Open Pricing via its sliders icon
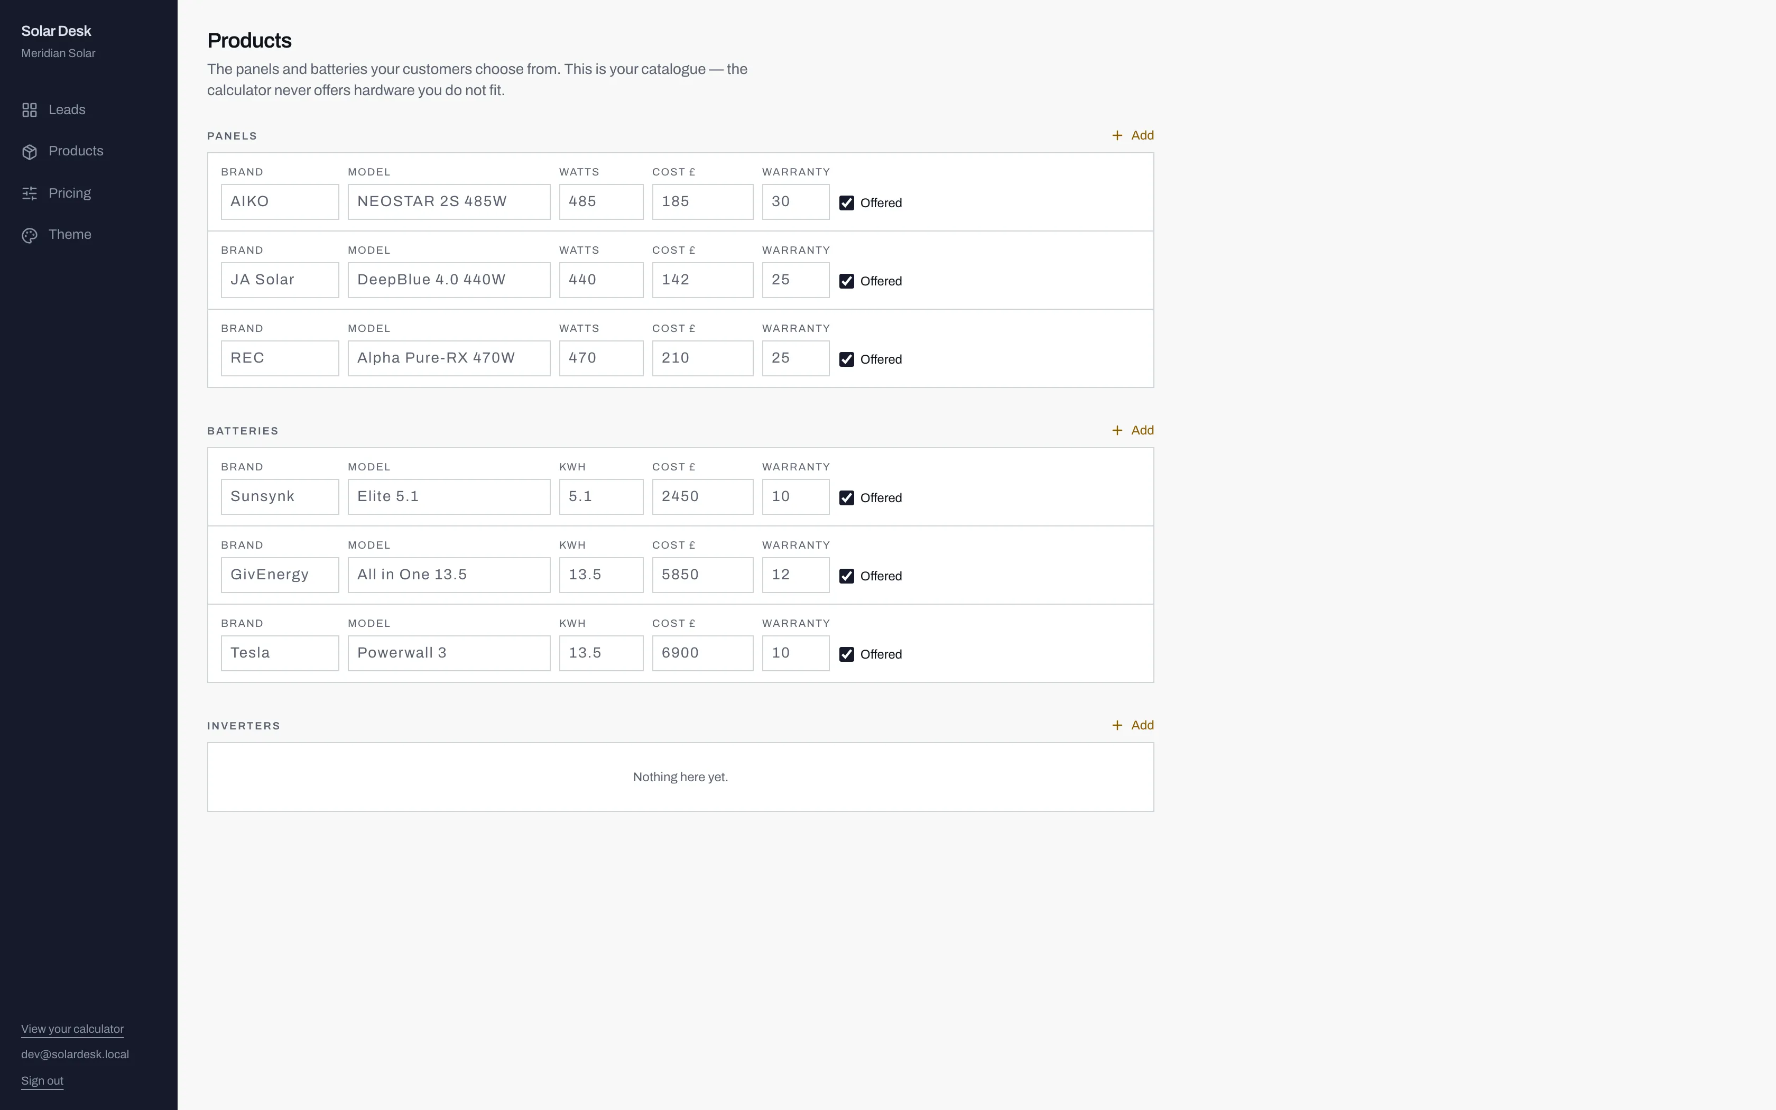Image resolution: width=1776 pixels, height=1110 pixels. coord(30,194)
